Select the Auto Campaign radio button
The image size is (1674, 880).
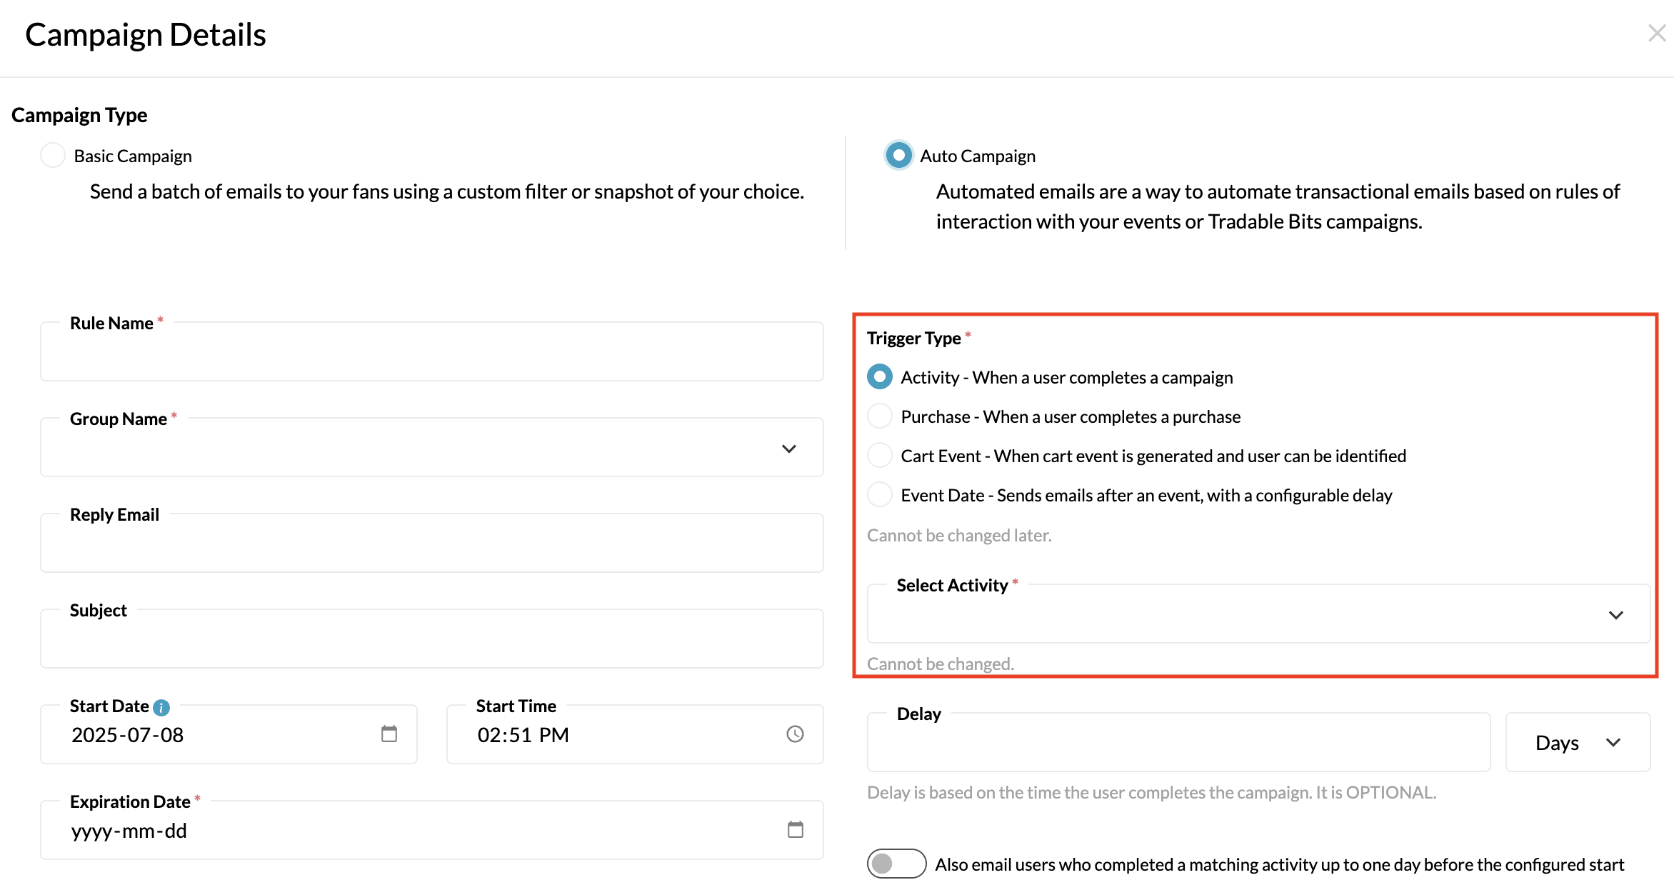[898, 155]
